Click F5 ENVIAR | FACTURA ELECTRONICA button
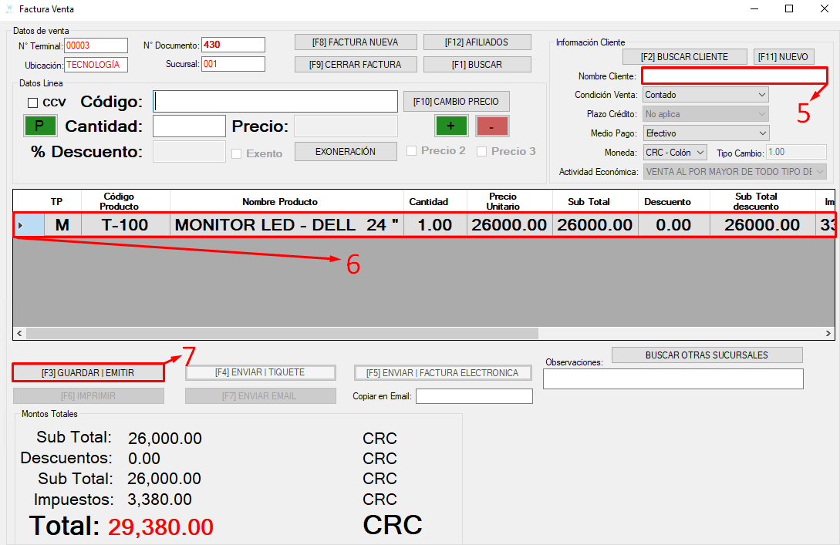Screen dimensions: 840x545 click(443, 372)
